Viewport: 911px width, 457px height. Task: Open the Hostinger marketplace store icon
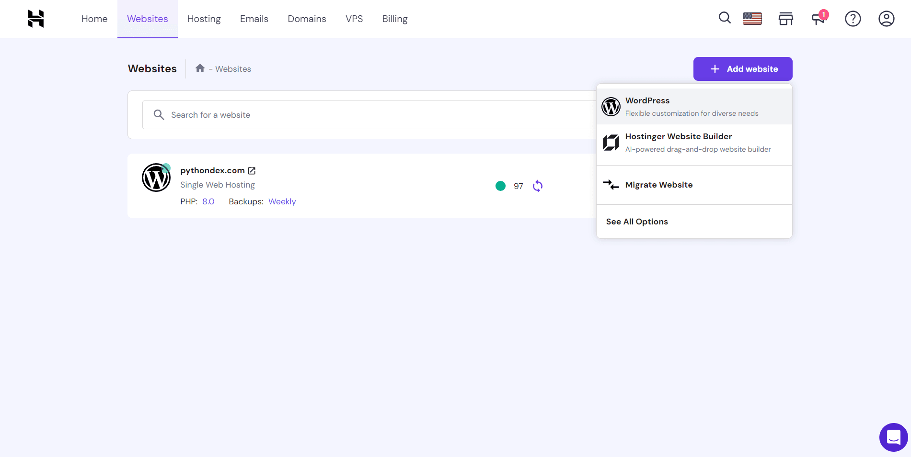point(785,18)
